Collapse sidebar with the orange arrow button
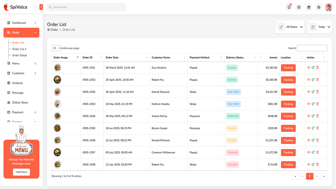Viewport: 336px width, 189px height. pyautogui.click(x=41, y=7)
